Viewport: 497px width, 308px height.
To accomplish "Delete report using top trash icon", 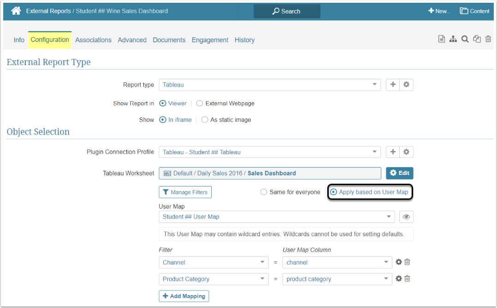I will click(488, 40).
